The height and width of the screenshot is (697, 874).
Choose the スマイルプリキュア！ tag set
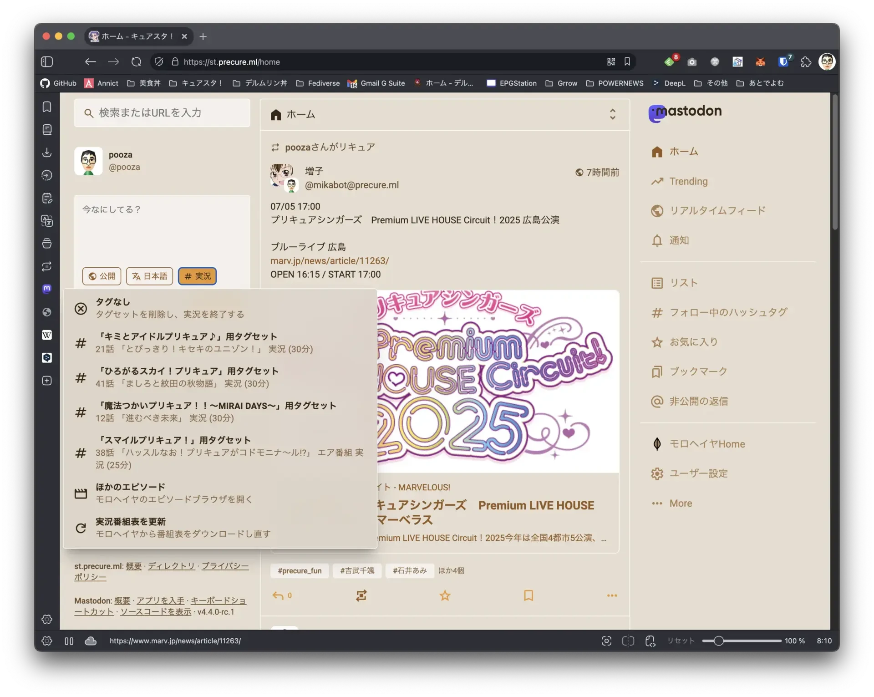tap(220, 452)
